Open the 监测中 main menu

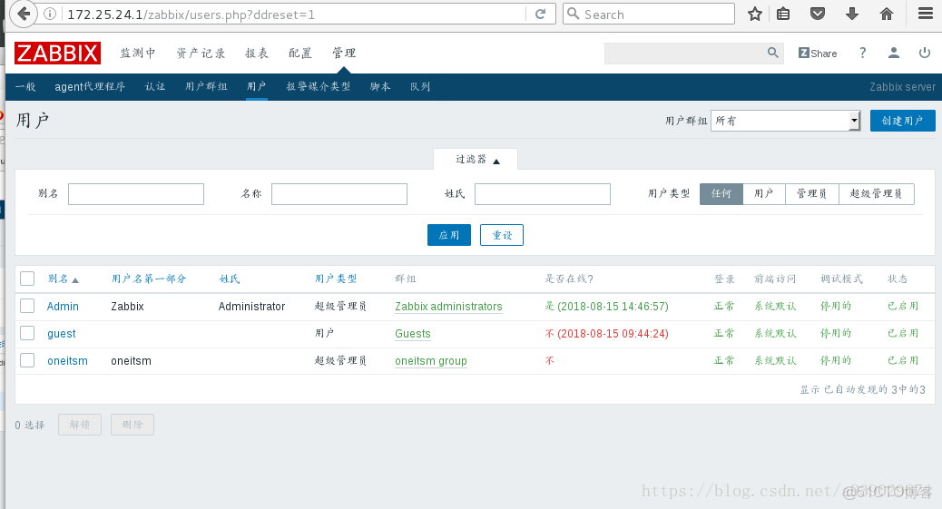[x=138, y=53]
